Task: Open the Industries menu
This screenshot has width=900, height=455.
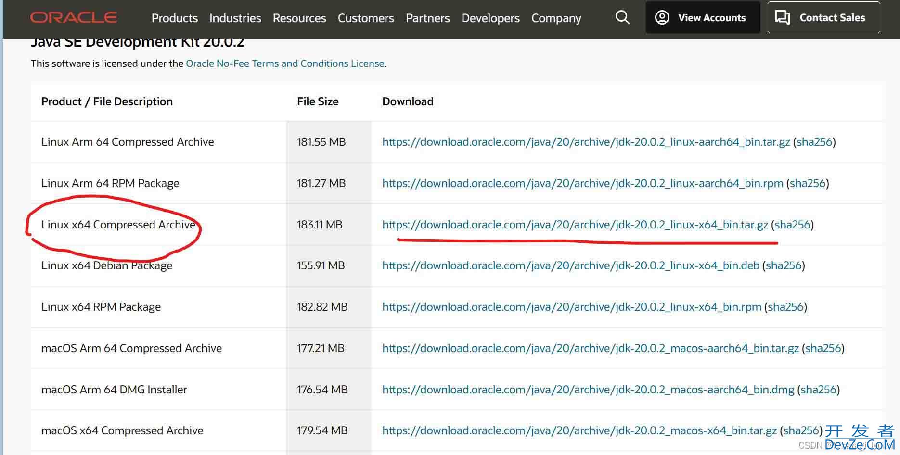Action: pos(235,18)
